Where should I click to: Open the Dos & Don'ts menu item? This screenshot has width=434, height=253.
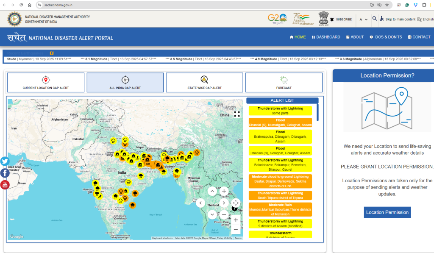pos(386,37)
